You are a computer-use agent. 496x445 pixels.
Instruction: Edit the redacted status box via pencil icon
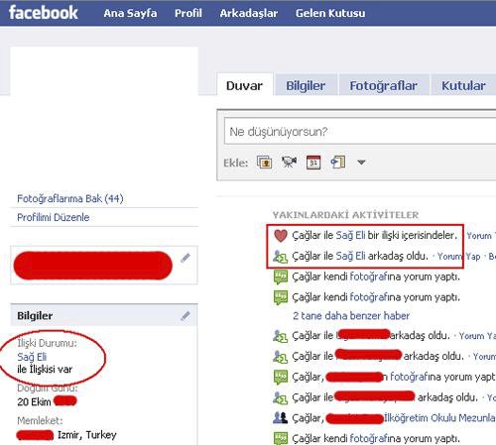pyautogui.click(x=186, y=258)
